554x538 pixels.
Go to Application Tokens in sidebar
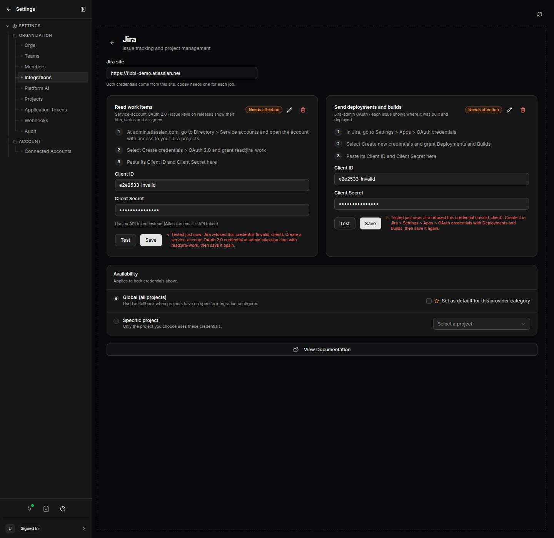pos(46,110)
